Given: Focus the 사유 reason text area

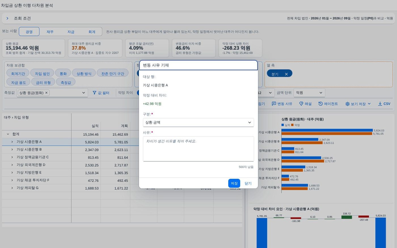Looking at the screenshot, I should pyautogui.click(x=198, y=149).
